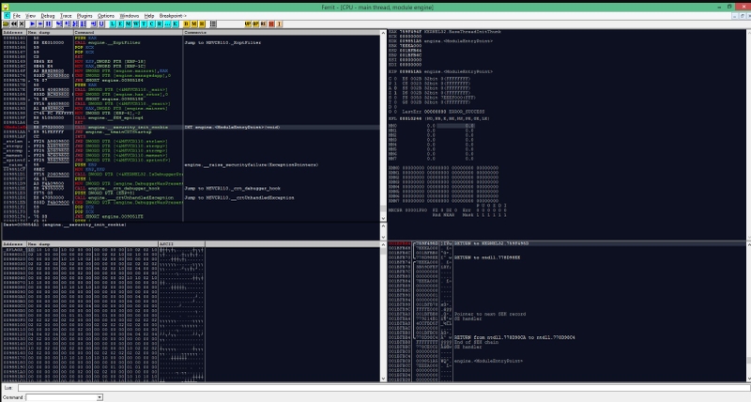Open Log window with 'L' icon

(113, 24)
